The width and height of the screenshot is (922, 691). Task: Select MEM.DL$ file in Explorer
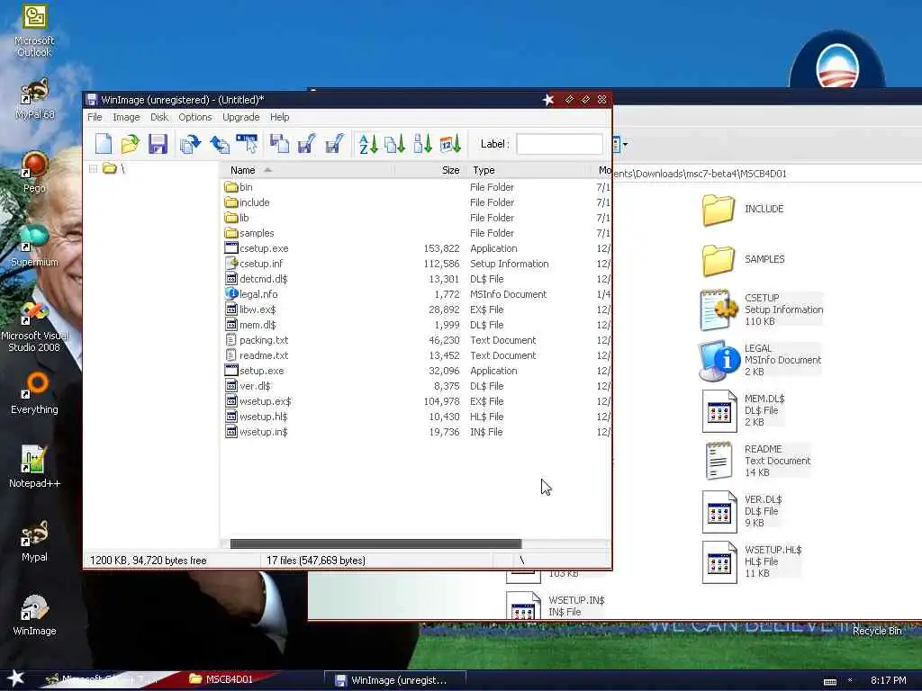(x=744, y=410)
